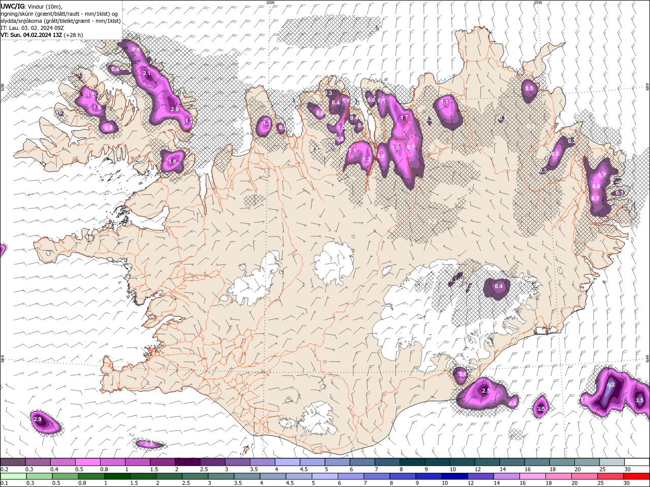Click the 1.1 value in north Iceland
This screenshot has width=650, height=487.
tap(445, 101)
